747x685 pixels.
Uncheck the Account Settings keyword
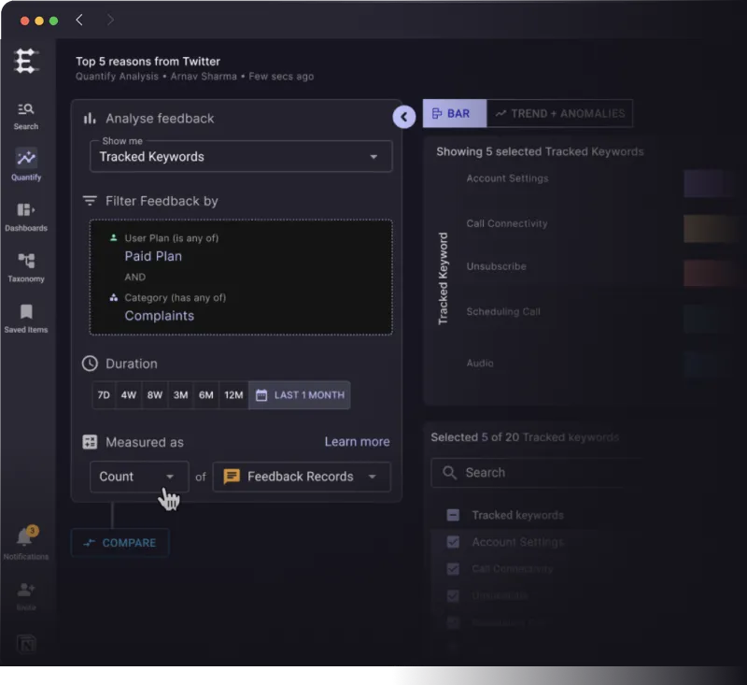[453, 542]
